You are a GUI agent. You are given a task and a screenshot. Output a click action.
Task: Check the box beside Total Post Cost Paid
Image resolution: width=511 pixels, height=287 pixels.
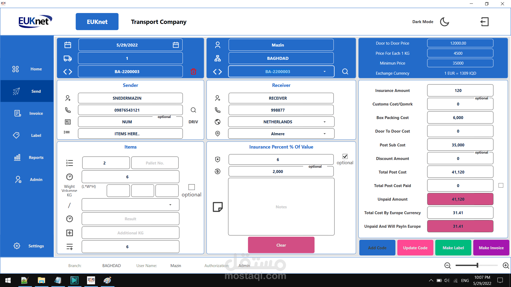[x=501, y=185]
